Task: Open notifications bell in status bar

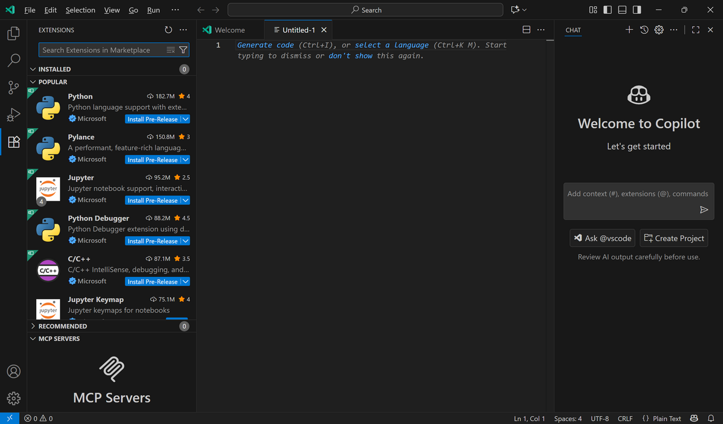Action: (x=711, y=418)
